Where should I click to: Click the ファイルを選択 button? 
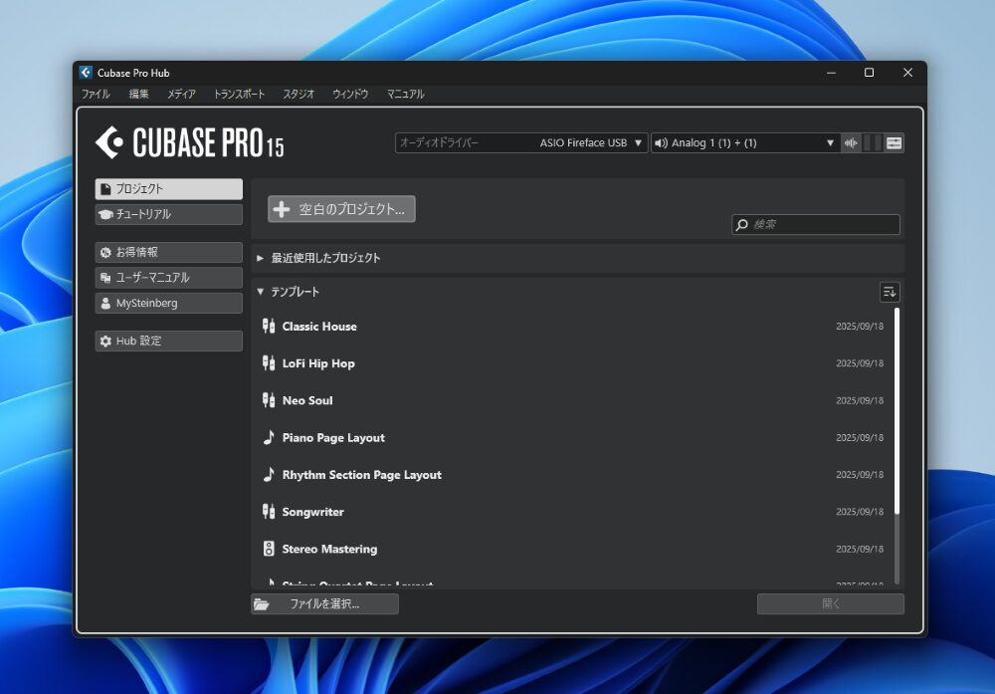[324, 603]
